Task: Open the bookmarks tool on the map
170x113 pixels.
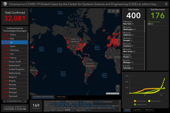Action: (x=110, y=11)
